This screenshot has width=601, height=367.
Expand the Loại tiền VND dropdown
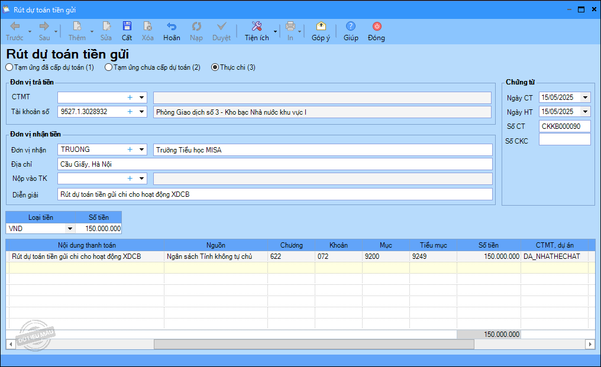pyautogui.click(x=70, y=229)
